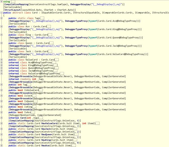Expand the public class Queen definition
169x147 pixels.
1,43
